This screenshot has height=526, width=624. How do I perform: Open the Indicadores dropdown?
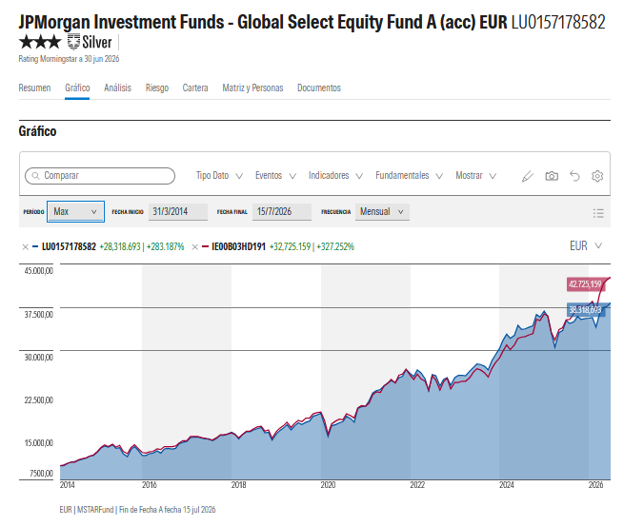click(335, 176)
